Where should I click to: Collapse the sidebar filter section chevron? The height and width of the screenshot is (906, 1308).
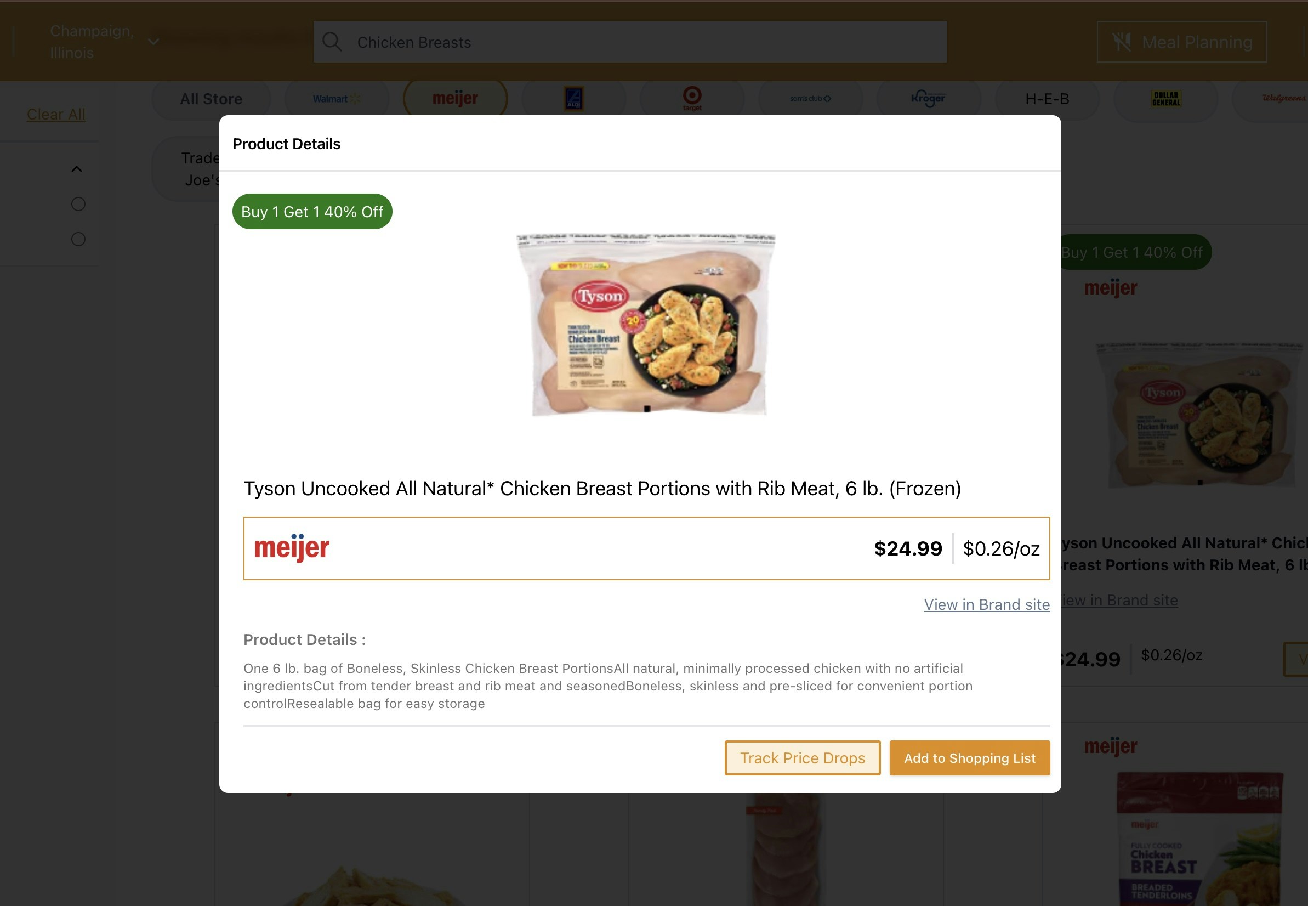pyautogui.click(x=77, y=169)
